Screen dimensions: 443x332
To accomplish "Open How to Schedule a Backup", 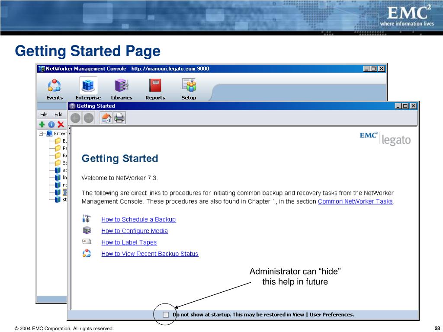I will coord(138,219).
